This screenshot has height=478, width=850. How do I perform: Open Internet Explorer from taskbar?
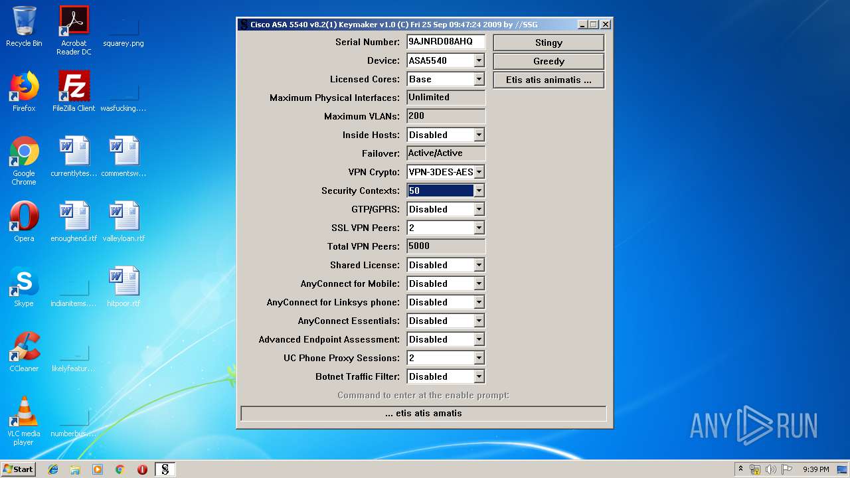[53, 469]
